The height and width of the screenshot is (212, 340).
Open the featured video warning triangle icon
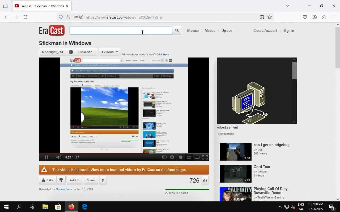(44, 170)
